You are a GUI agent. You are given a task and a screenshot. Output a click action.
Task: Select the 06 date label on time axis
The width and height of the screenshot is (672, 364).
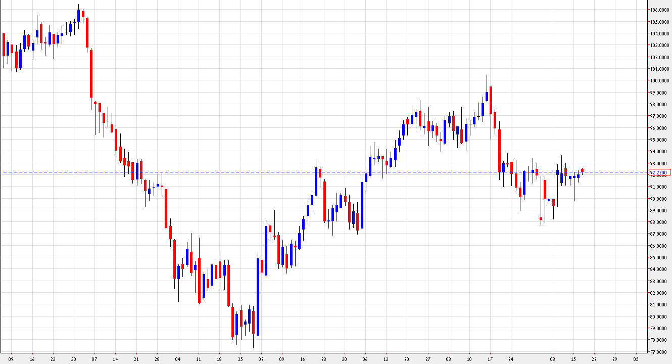point(365,358)
